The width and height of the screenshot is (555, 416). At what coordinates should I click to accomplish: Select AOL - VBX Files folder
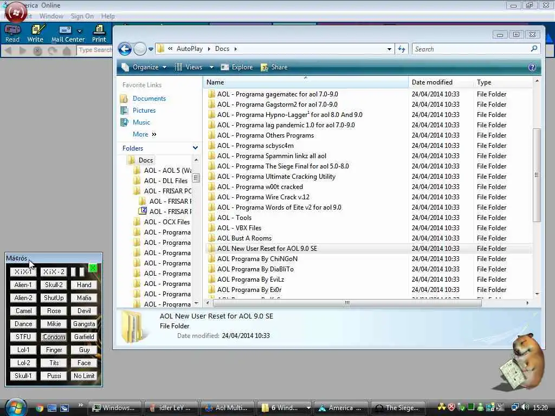click(x=239, y=228)
